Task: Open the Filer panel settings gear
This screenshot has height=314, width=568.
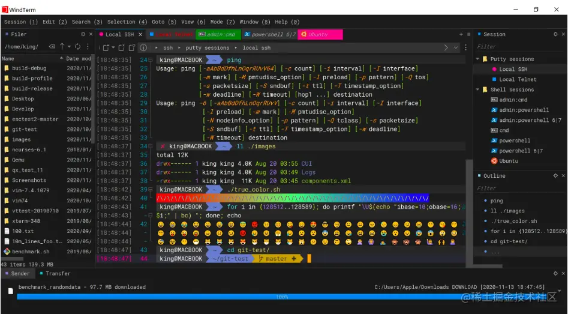Action: pos(83,34)
